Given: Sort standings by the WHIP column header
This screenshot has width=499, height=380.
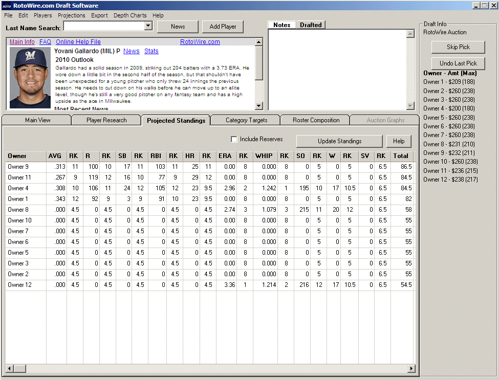Looking at the screenshot, I should [x=265, y=156].
